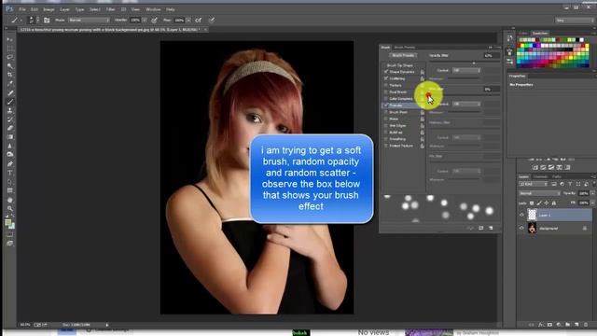The image size is (597, 336).
Task: Uncheck the Scattering checkbox
Action: [x=386, y=78]
